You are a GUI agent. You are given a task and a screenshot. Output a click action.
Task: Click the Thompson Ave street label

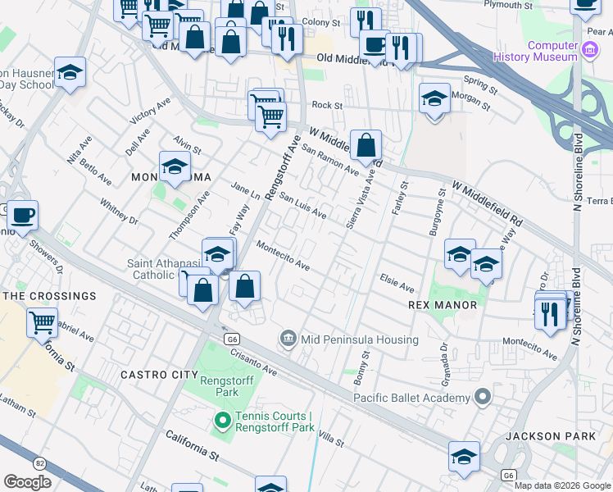click(x=189, y=215)
